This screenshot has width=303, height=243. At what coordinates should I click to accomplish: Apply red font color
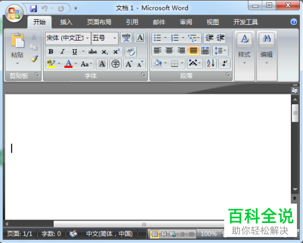coord(68,64)
